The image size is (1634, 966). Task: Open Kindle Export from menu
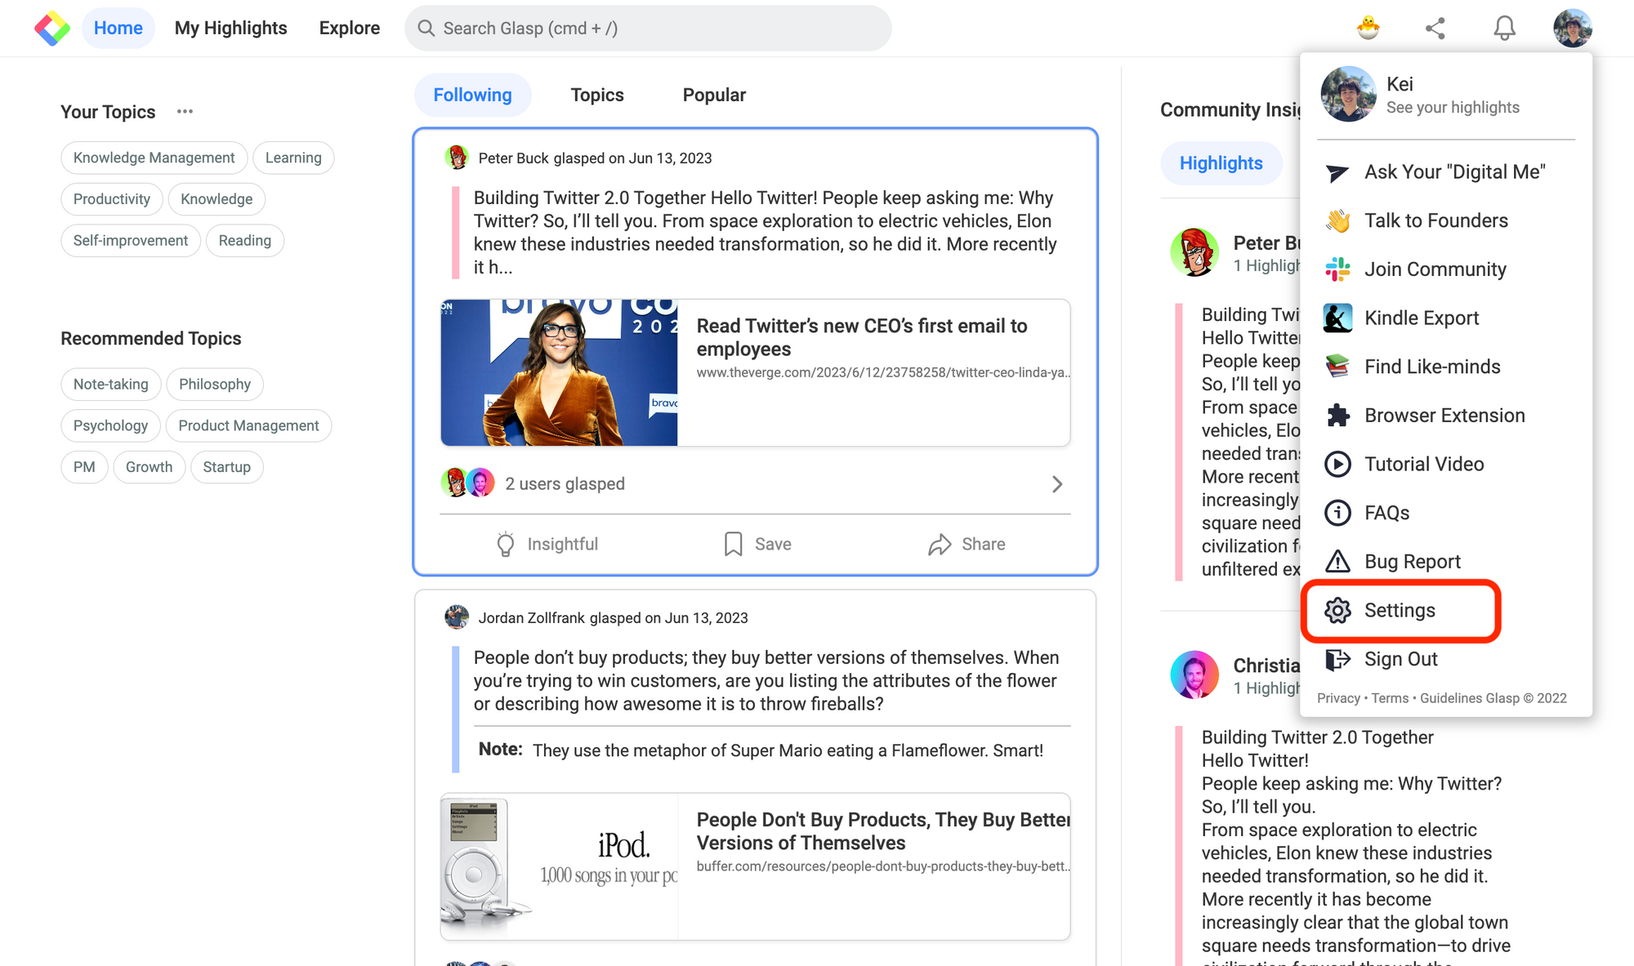click(1421, 318)
